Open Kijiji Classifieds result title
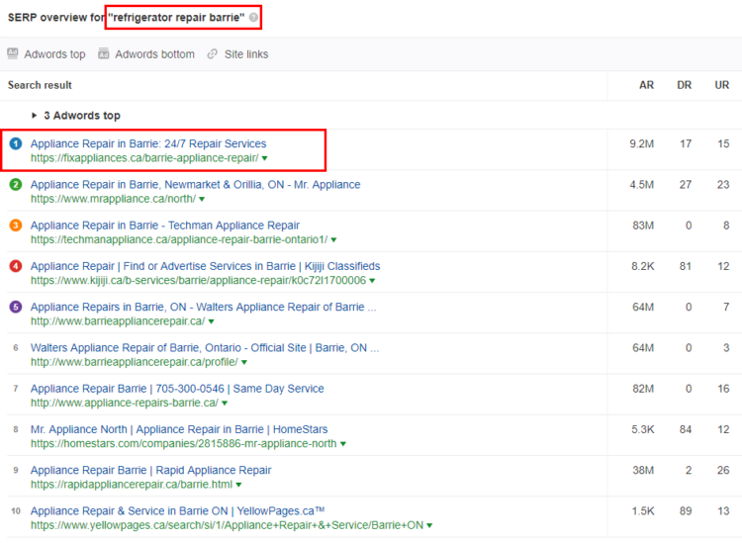Viewport: 742px width, 543px height. coord(206,266)
